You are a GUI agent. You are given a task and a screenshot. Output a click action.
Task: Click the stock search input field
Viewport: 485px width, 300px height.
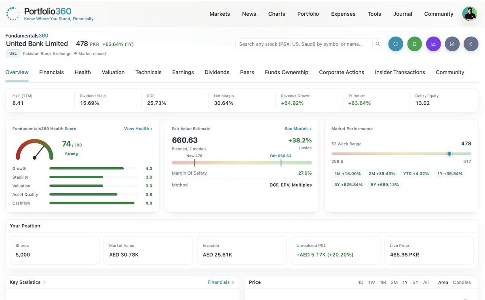[304, 44]
